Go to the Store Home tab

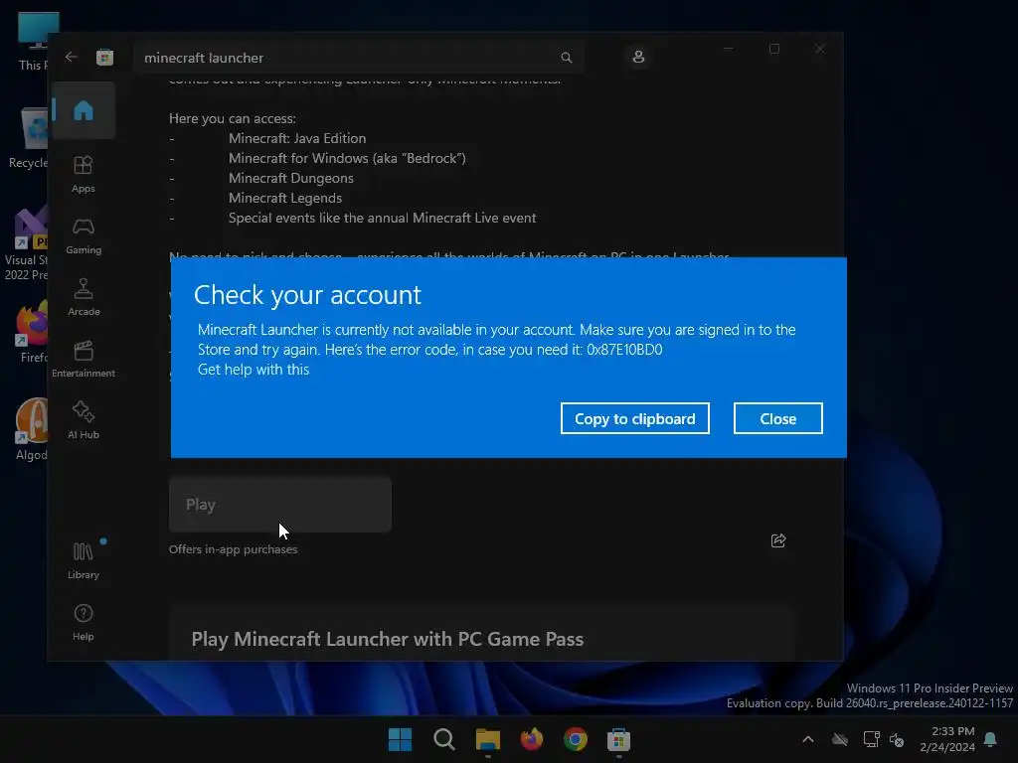pos(84,110)
